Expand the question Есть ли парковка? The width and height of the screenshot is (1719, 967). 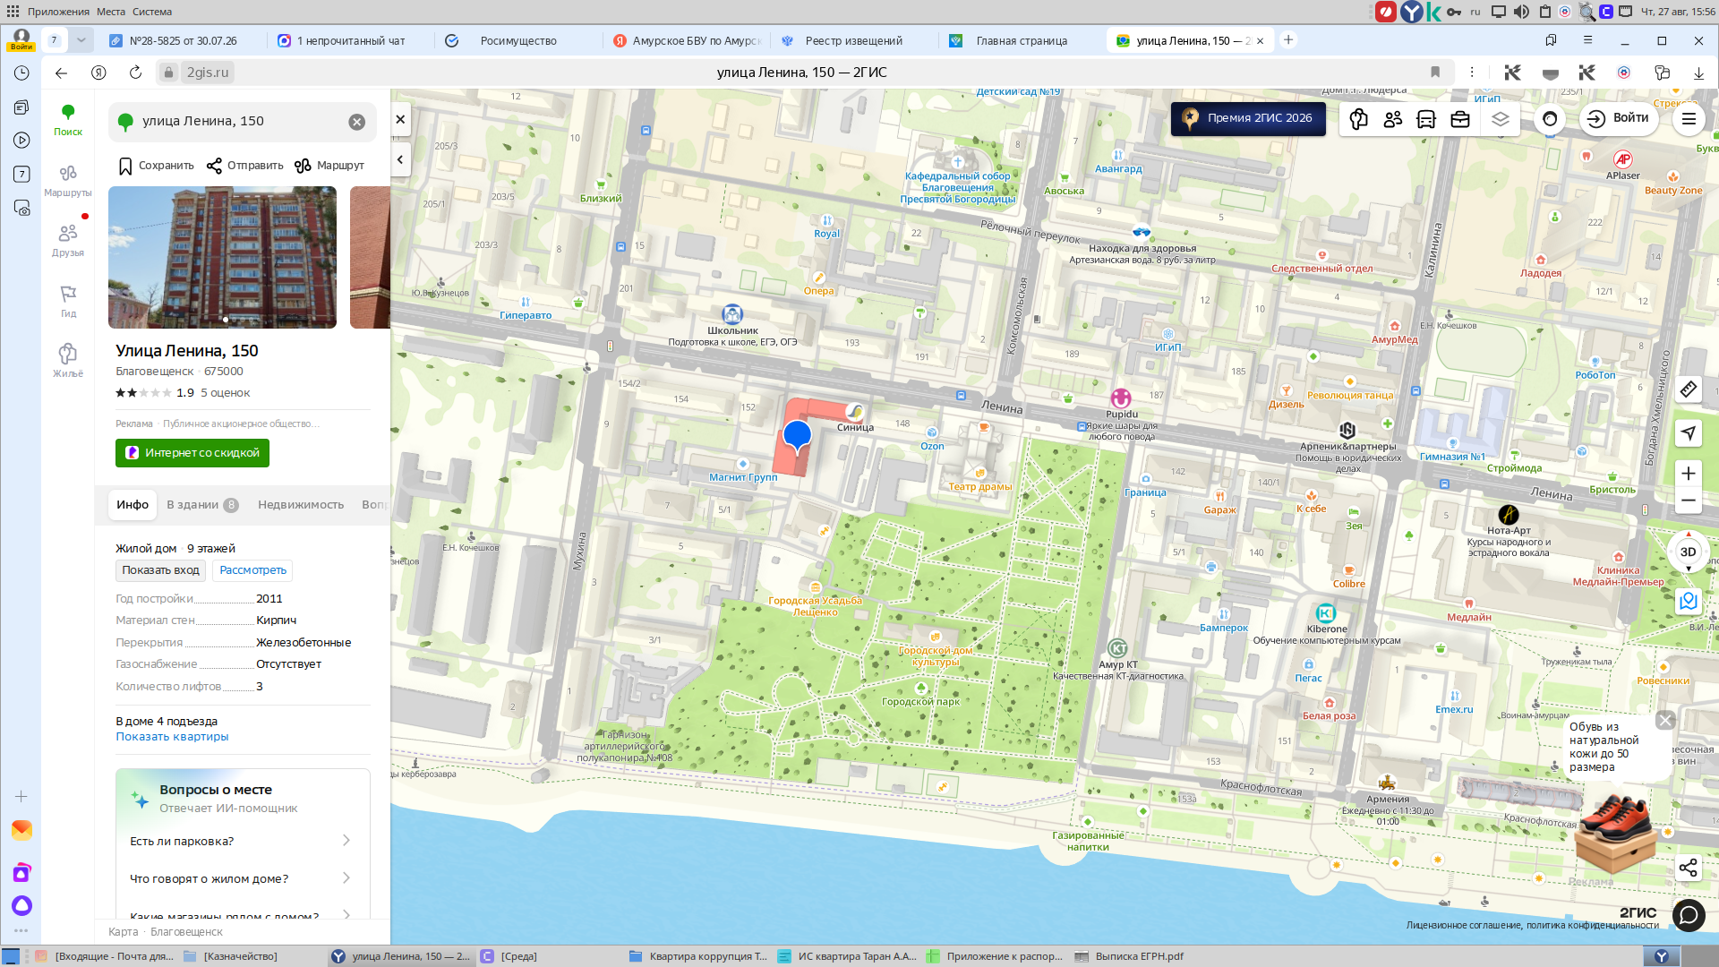click(241, 841)
